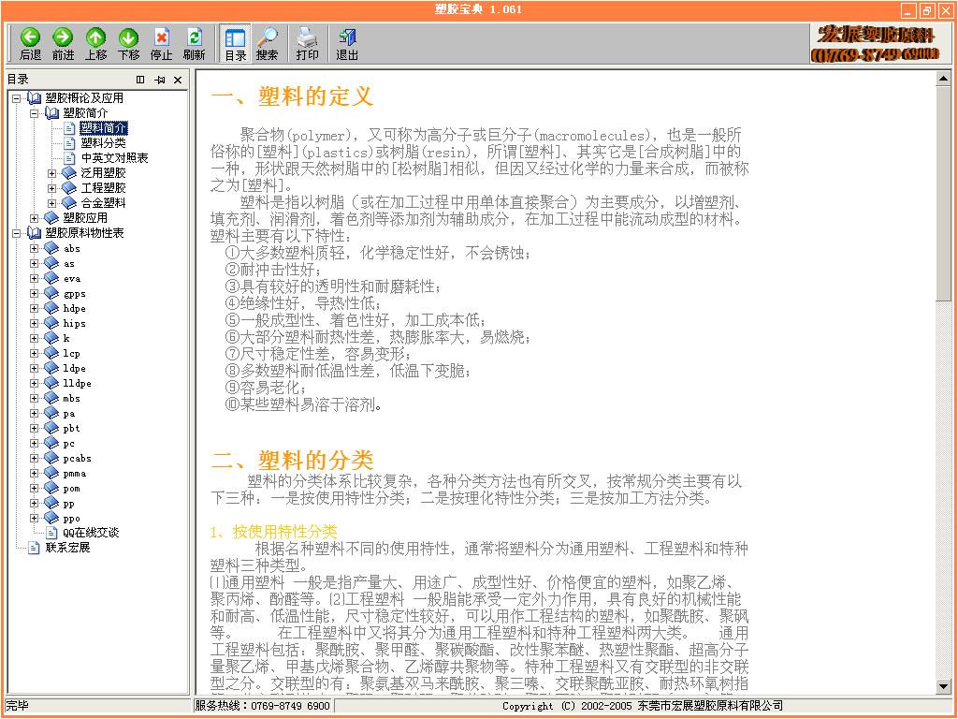Select the mbs tree item
Viewport: 958px width, 719px height.
click(71, 398)
